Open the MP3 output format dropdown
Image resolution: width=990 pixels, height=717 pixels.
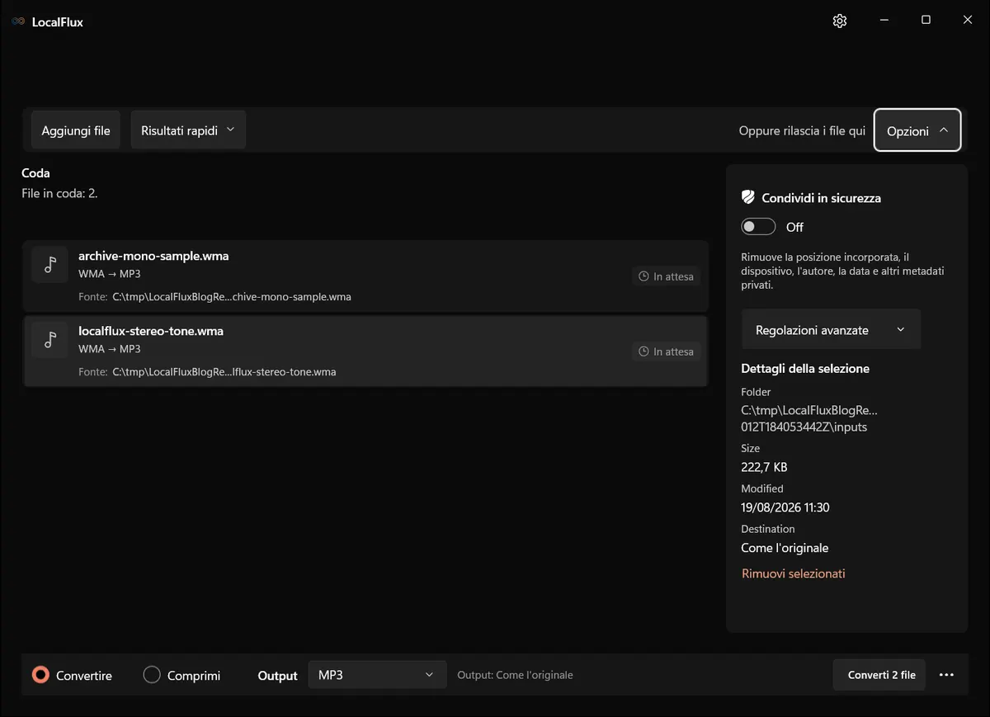click(377, 675)
